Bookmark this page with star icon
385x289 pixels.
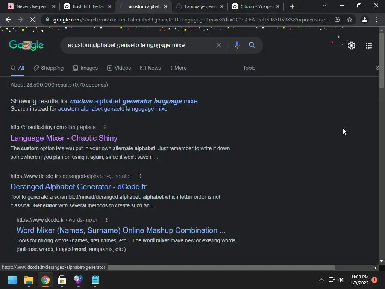click(350, 20)
